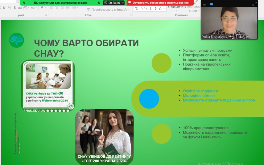Image resolution: width=264 pixels, height=165 pixels.
Task: Switch video panel to blue thumbnail view
Action: [x=211, y=4]
